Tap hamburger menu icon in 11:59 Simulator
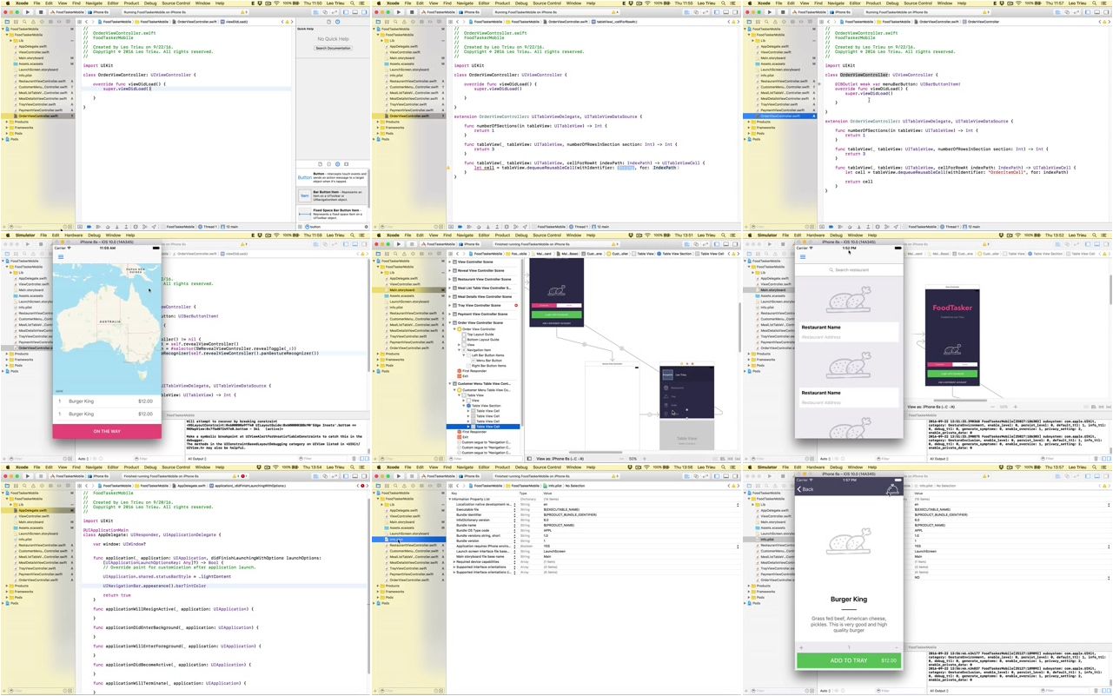Viewport: 1113px width, 696px height. pos(61,257)
